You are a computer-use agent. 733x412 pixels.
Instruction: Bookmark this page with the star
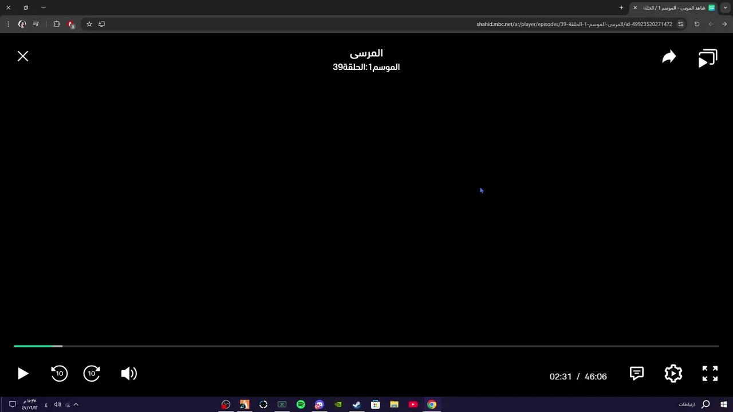(89, 24)
